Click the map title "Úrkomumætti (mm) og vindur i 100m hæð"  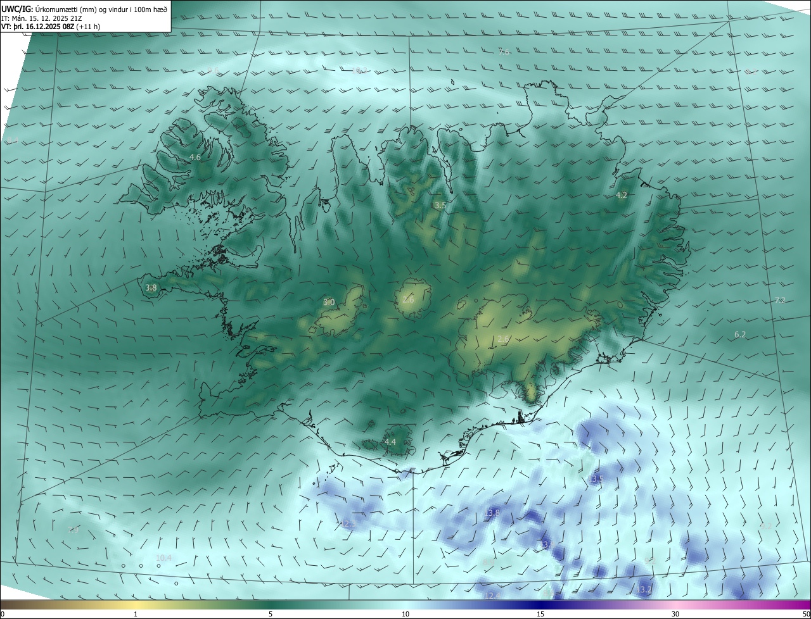coord(101,9)
